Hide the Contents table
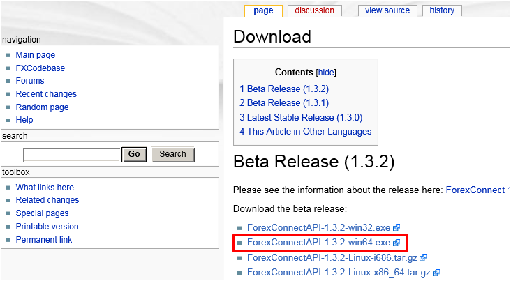 tap(326, 73)
